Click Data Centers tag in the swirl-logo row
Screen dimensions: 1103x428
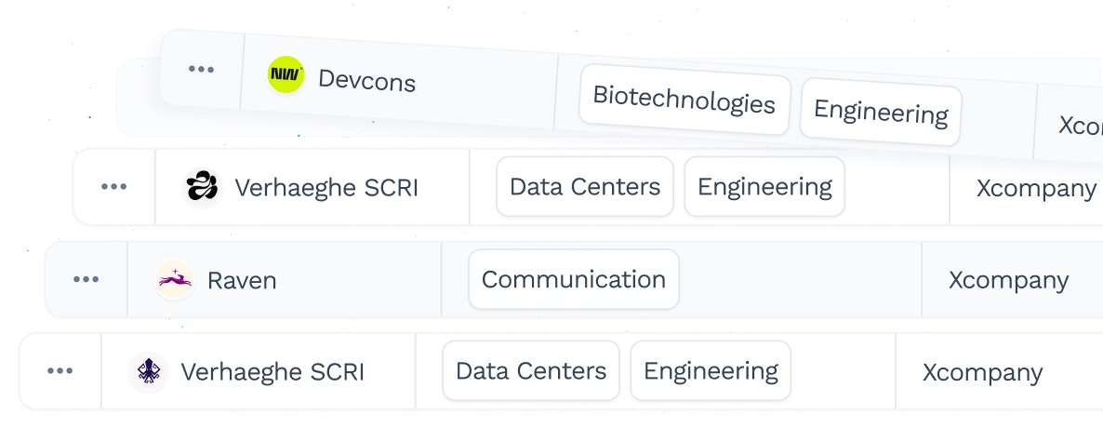pyautogui.click(x=585, y=186)
